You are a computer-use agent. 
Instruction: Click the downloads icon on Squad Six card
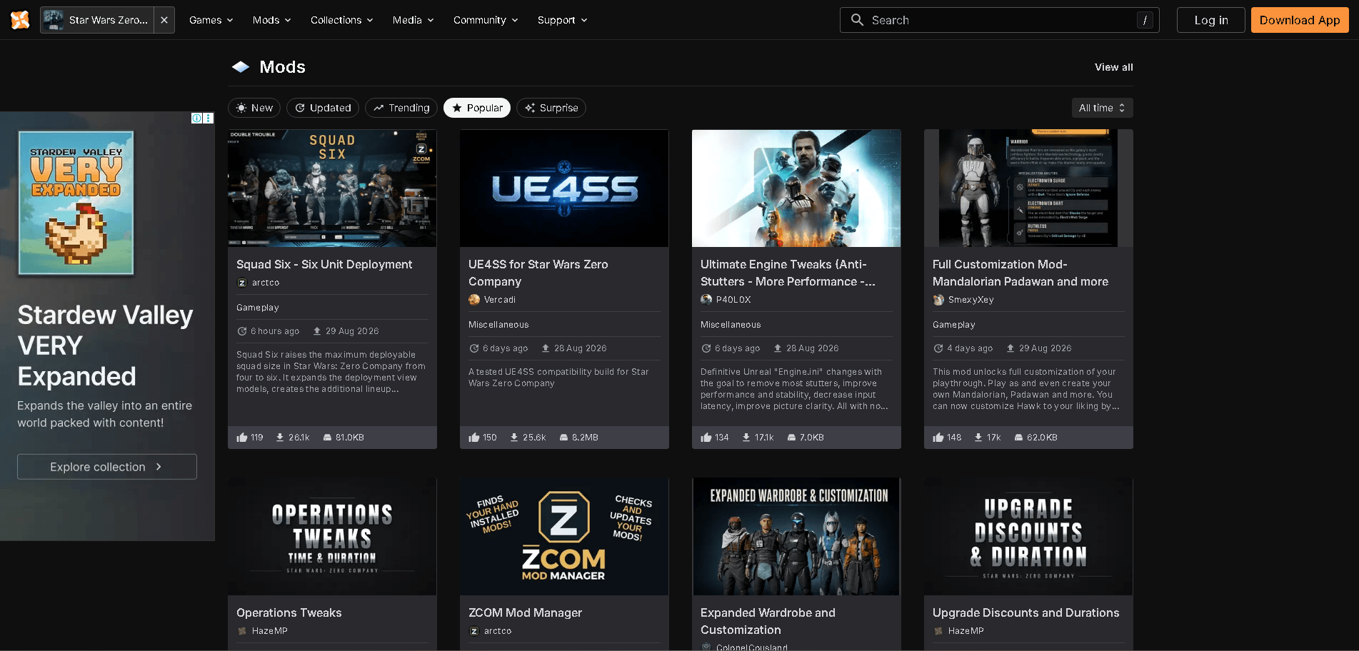[x=280, y=438]
